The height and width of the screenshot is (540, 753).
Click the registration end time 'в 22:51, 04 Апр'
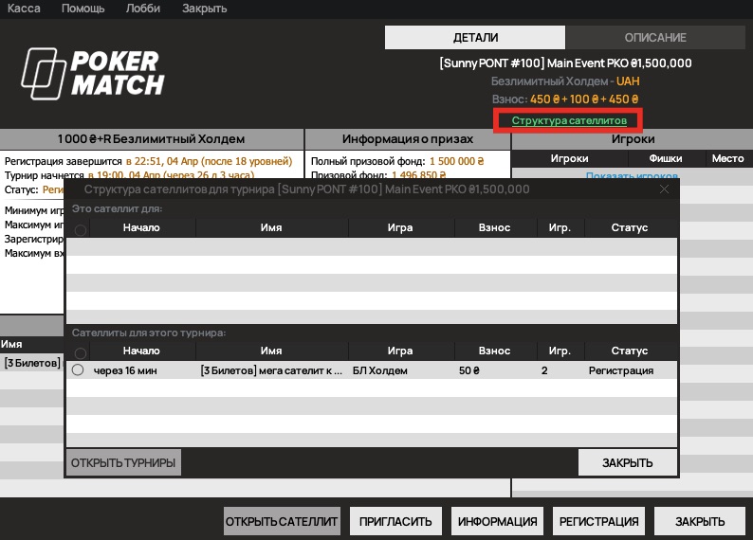pyautogui.click(x=162, y=161)
